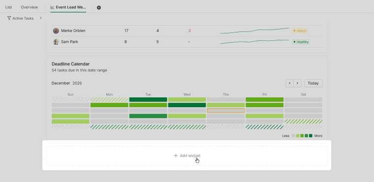Click the '54 tasks due in this date range' text
Image resolution: width=374 pixels, height=182 pixels.
coord(79,70)
